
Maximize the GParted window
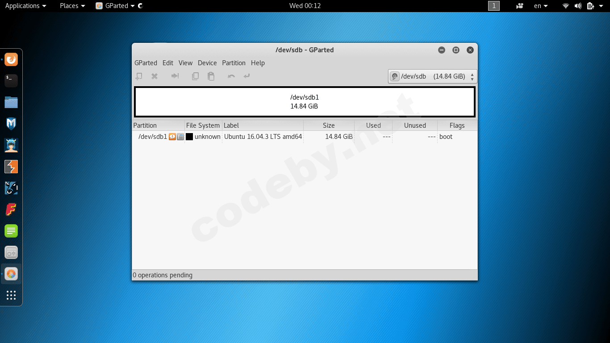[456, 50]
